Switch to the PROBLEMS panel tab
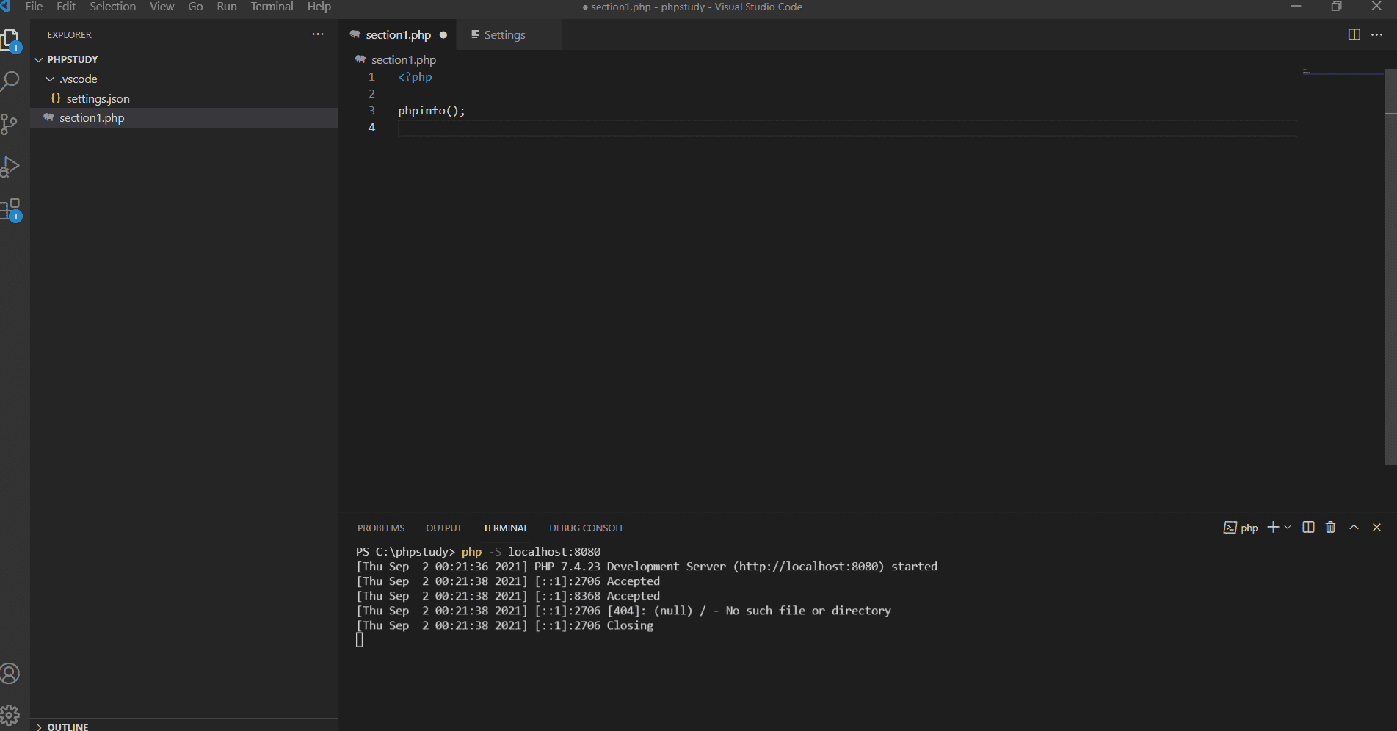 tap(381, 528)
